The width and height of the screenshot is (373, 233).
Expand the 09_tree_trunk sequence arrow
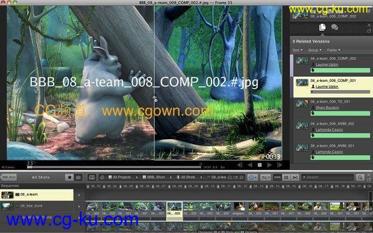(79, 206)
